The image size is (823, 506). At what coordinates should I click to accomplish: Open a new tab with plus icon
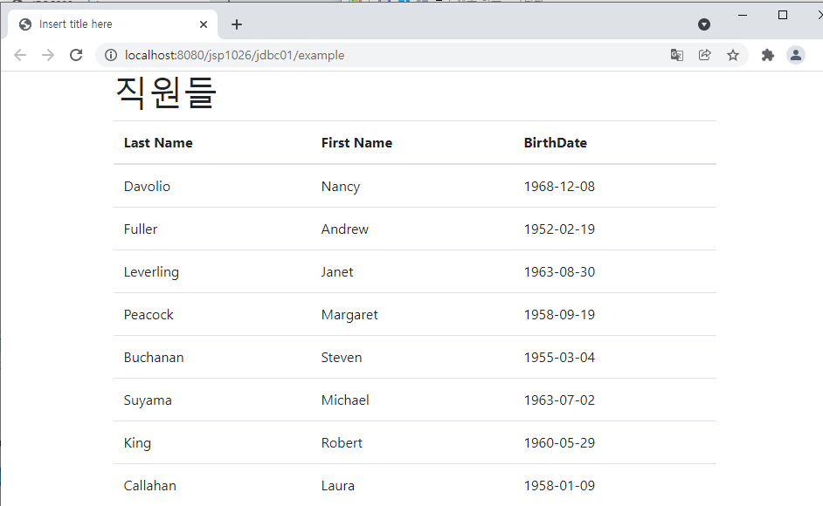[237, 24]
